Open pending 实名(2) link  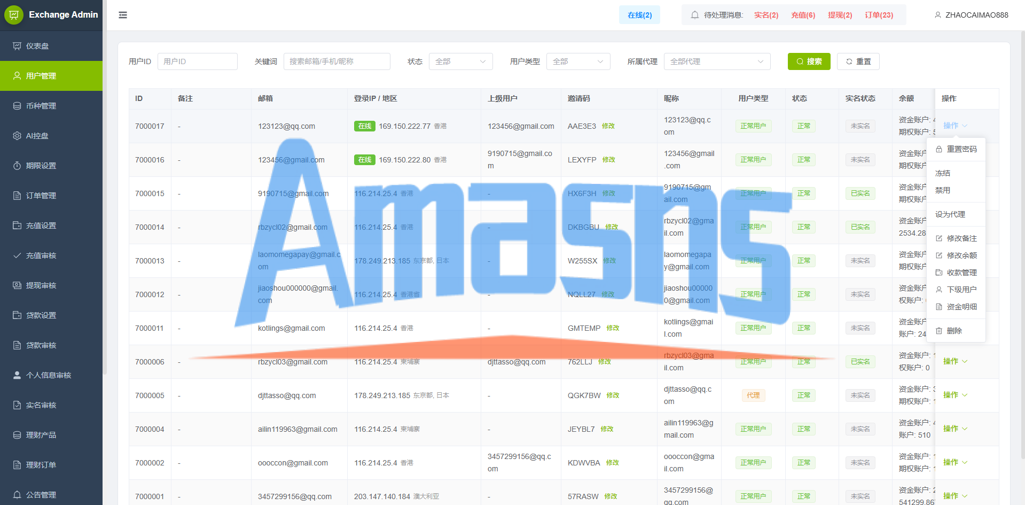tap(766, 15)
